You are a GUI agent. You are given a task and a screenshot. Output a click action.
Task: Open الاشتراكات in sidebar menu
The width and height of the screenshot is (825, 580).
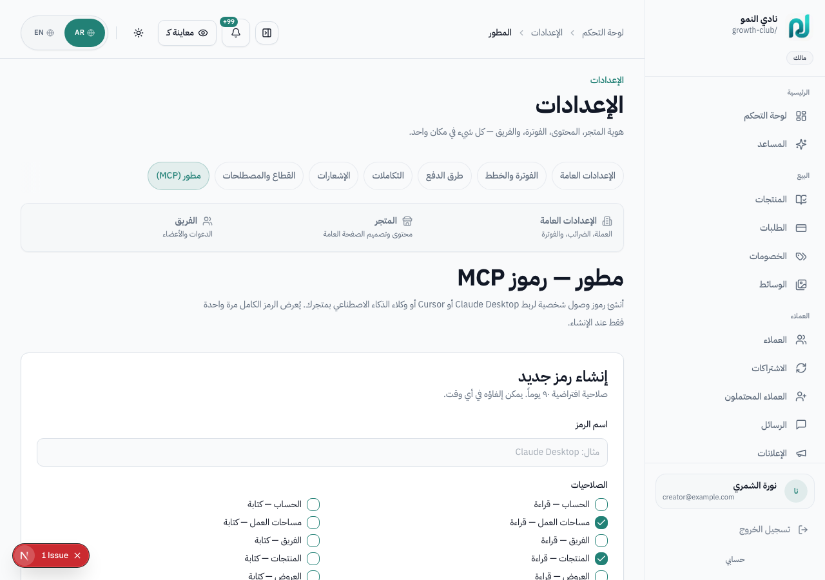point(735,368)
